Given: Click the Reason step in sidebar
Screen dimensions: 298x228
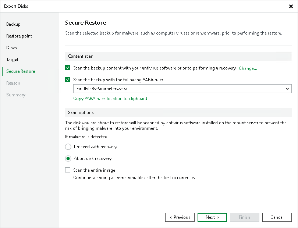Looking at the screenshot, I should [13, 83].
